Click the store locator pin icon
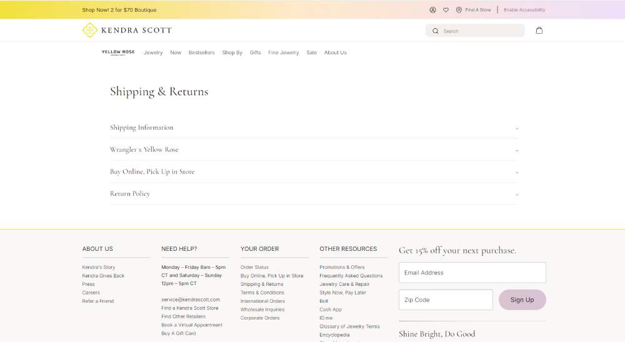This screenshot has width=625, height=342. [x=459, y=10]
